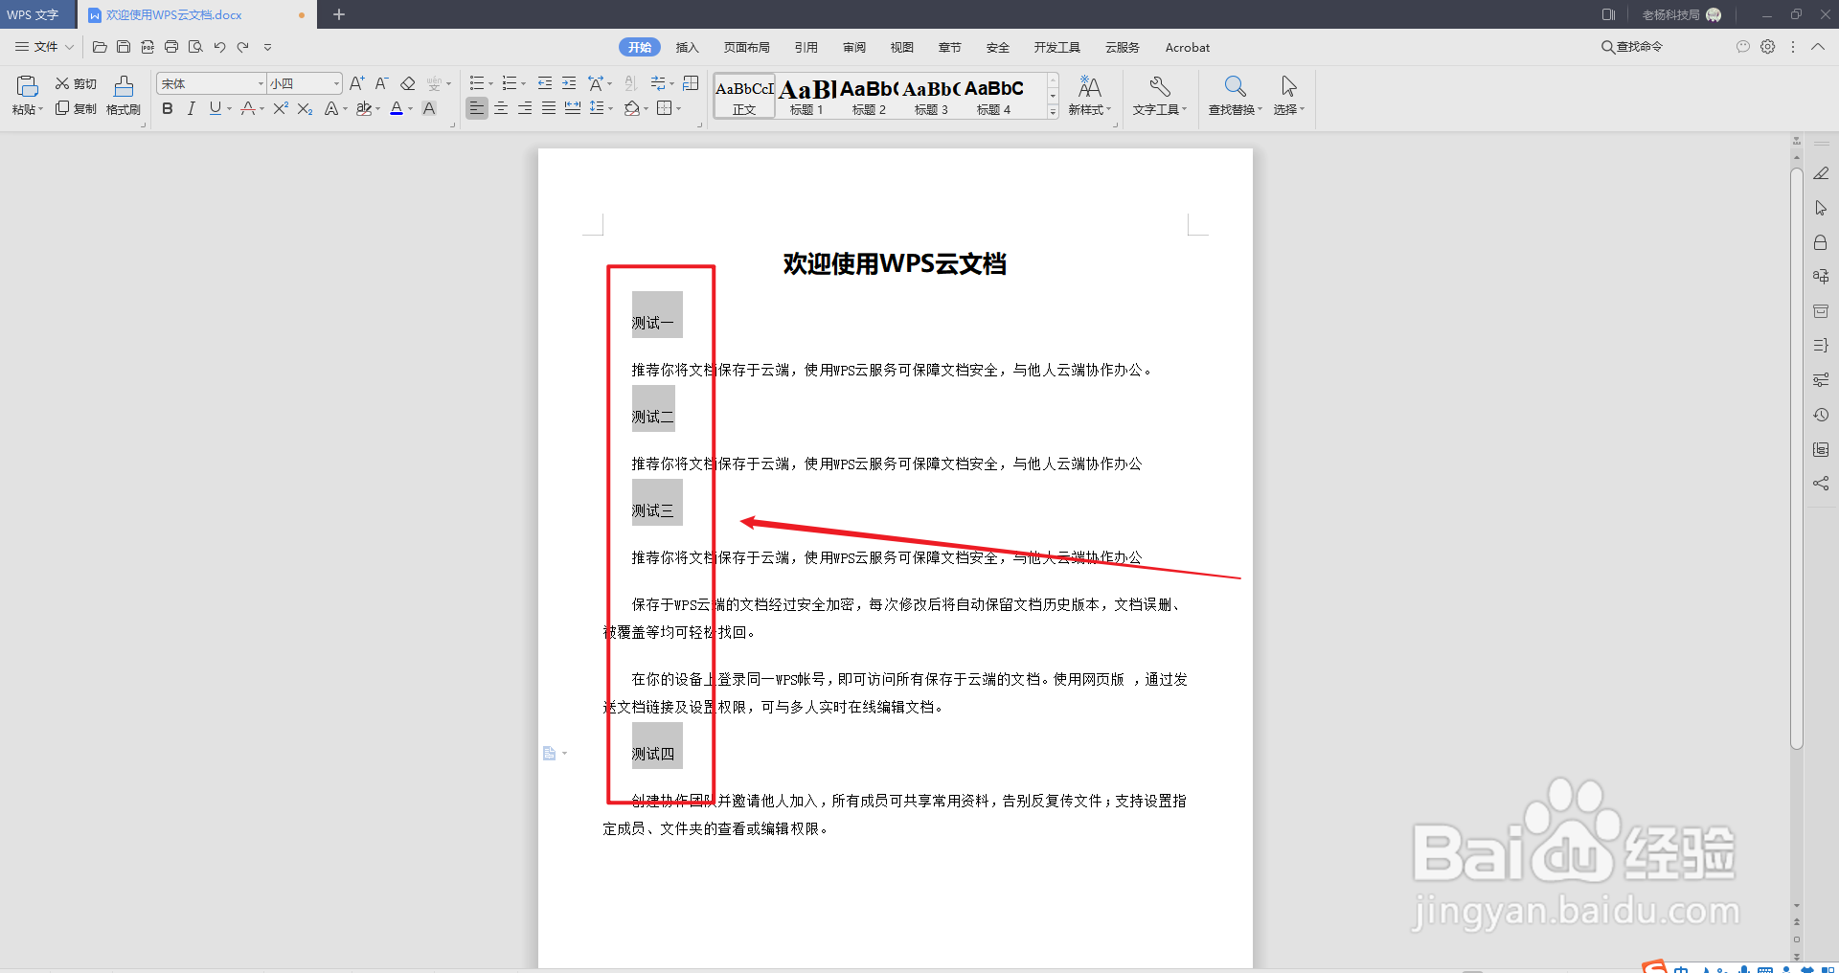
Task: Switch to the 视图 ribbon tab
Action: point(901,47)
